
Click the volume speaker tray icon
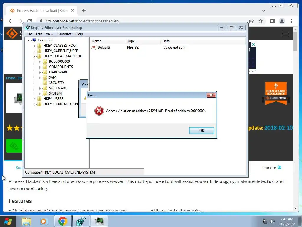(x=272, y=221)
